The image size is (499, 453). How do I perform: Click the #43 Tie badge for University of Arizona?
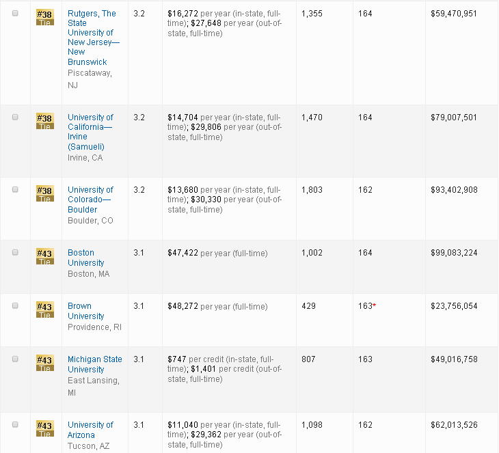(x=44, y=428)
